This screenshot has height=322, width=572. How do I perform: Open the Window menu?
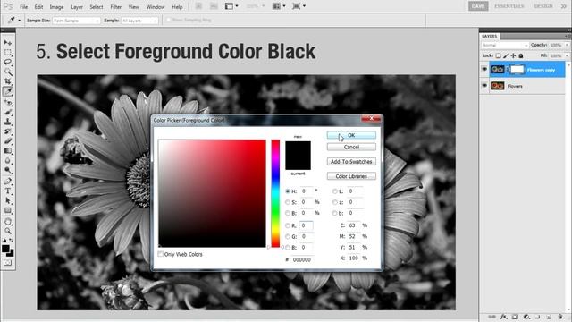tap(156, 7)
